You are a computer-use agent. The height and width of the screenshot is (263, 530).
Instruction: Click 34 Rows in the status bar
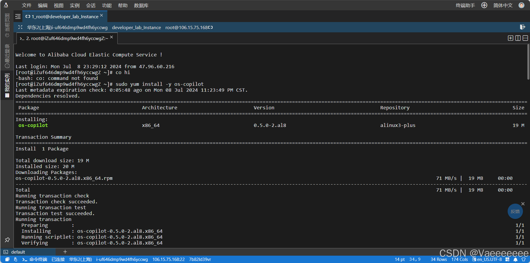coord(439,259)
